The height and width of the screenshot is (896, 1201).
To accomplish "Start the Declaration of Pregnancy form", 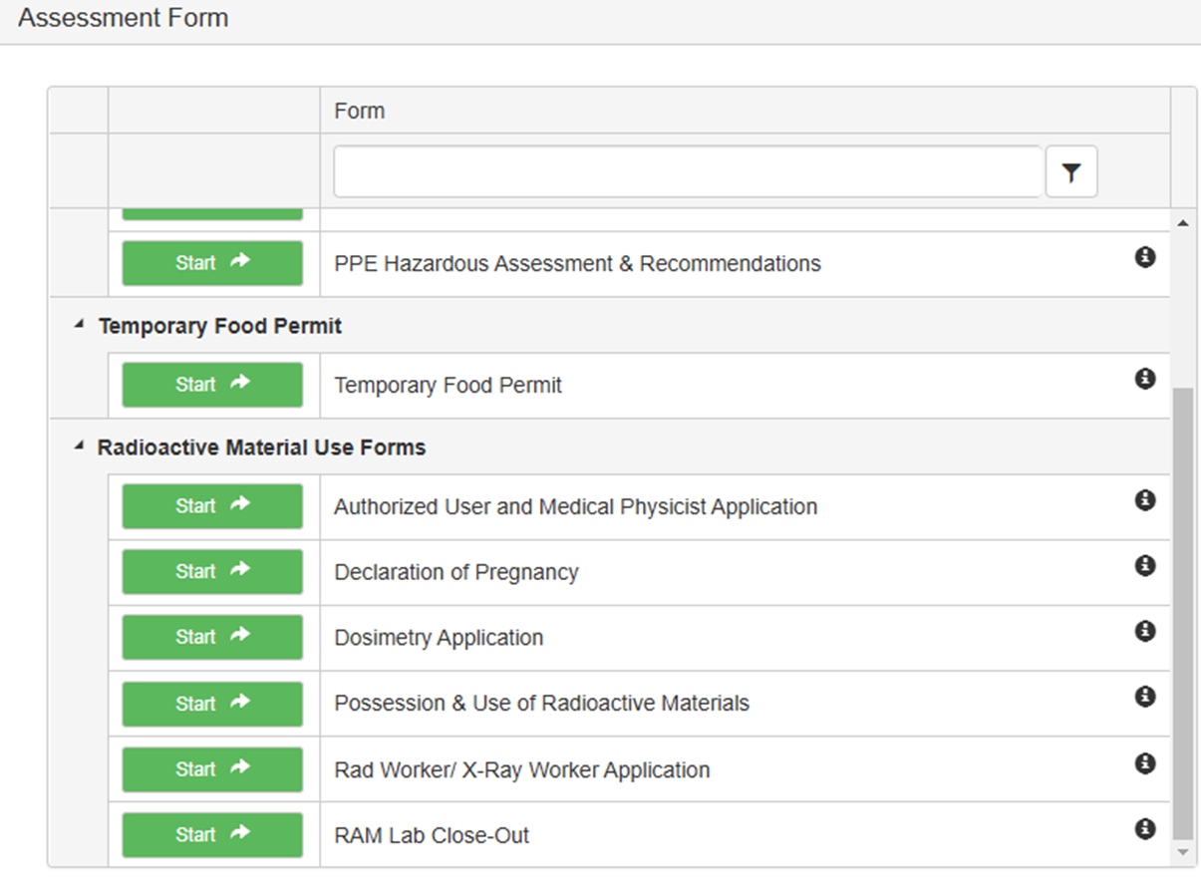I will [212, 572].
